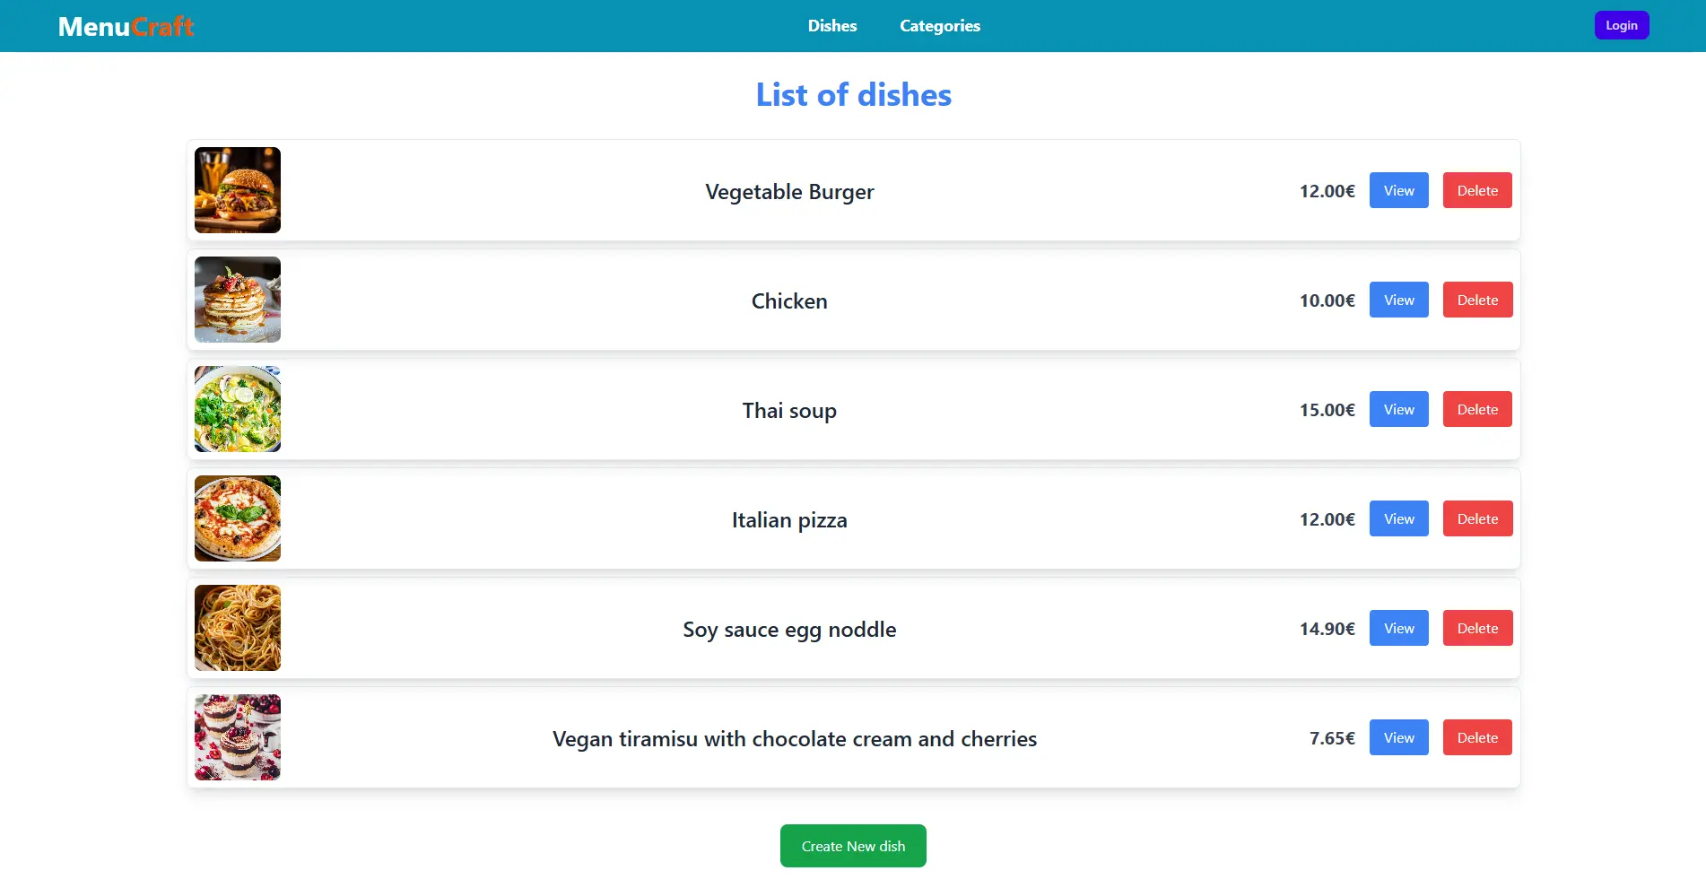View the Italian pizza dish
This screenshot has width=1706, height=888.
point(1398,518)
